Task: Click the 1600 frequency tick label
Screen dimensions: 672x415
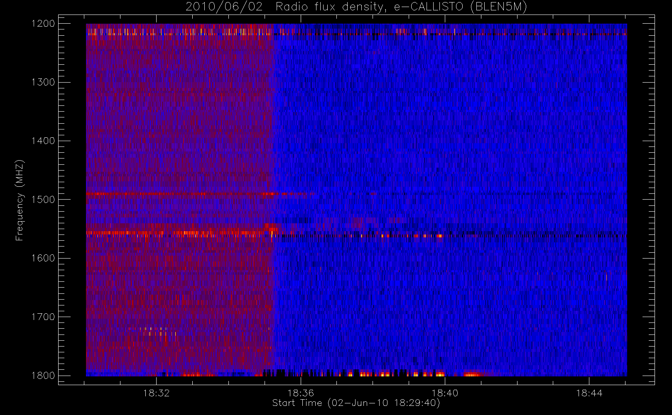Action: click(43, 258)
